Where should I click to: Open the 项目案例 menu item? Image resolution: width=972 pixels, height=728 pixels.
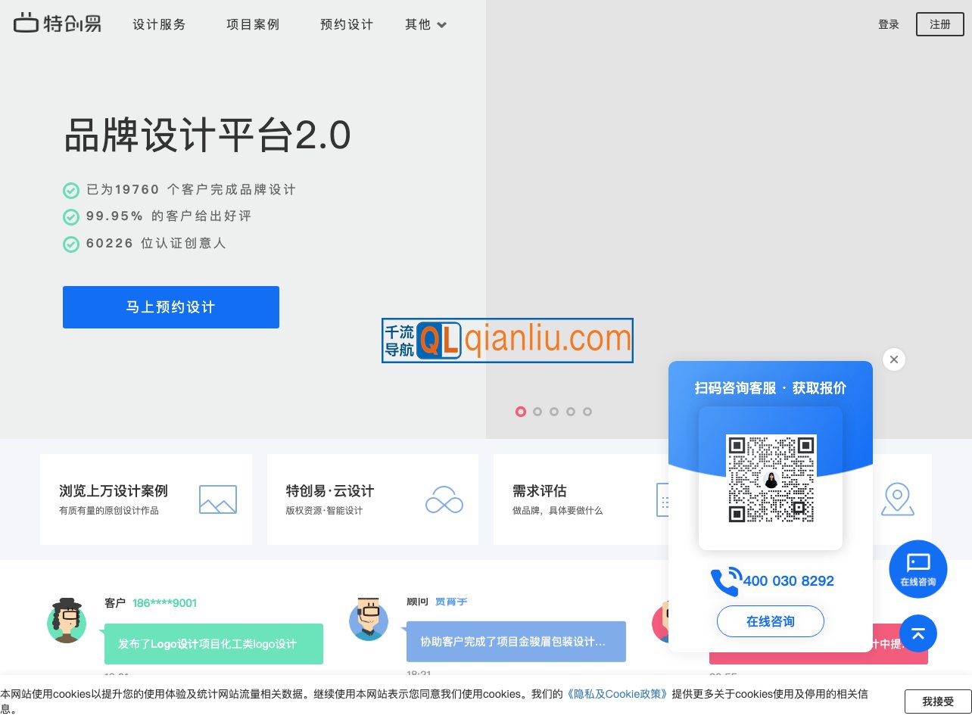(x=253, y=24)
